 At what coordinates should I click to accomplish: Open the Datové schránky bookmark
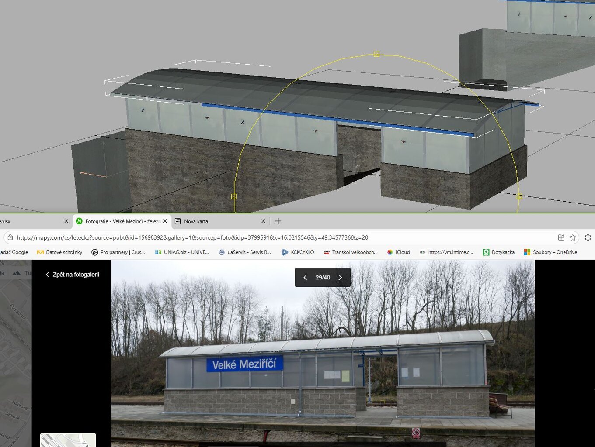coord(59,252)
